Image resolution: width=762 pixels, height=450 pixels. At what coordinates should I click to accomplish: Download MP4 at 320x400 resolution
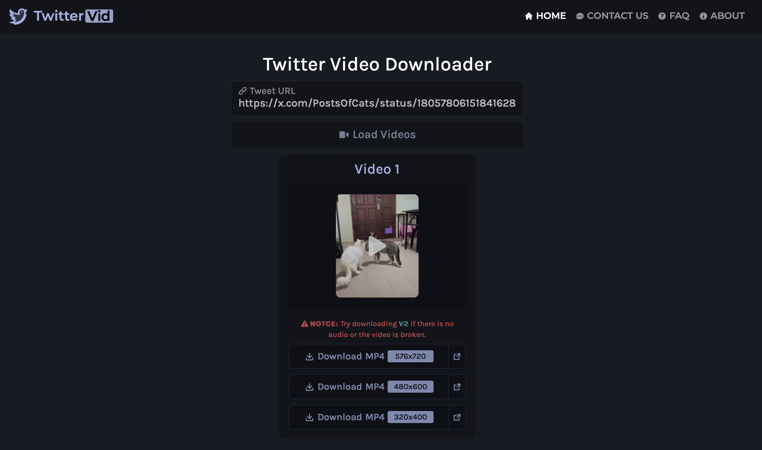coord(368,417)
